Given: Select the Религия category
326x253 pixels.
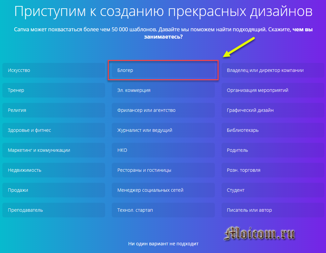Looking at the screenshot, I should pos(54,110).
